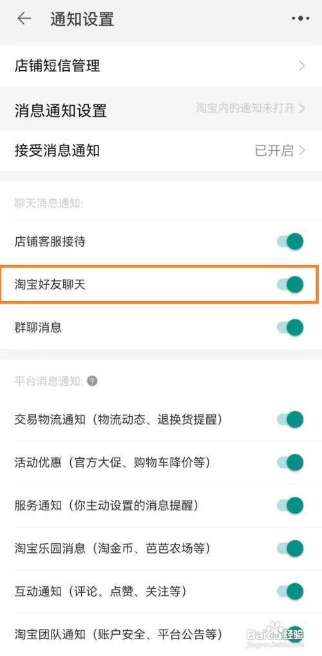Tap the 已开启 status text
Screen dimensions: 322x656
[x=274, y=151]
